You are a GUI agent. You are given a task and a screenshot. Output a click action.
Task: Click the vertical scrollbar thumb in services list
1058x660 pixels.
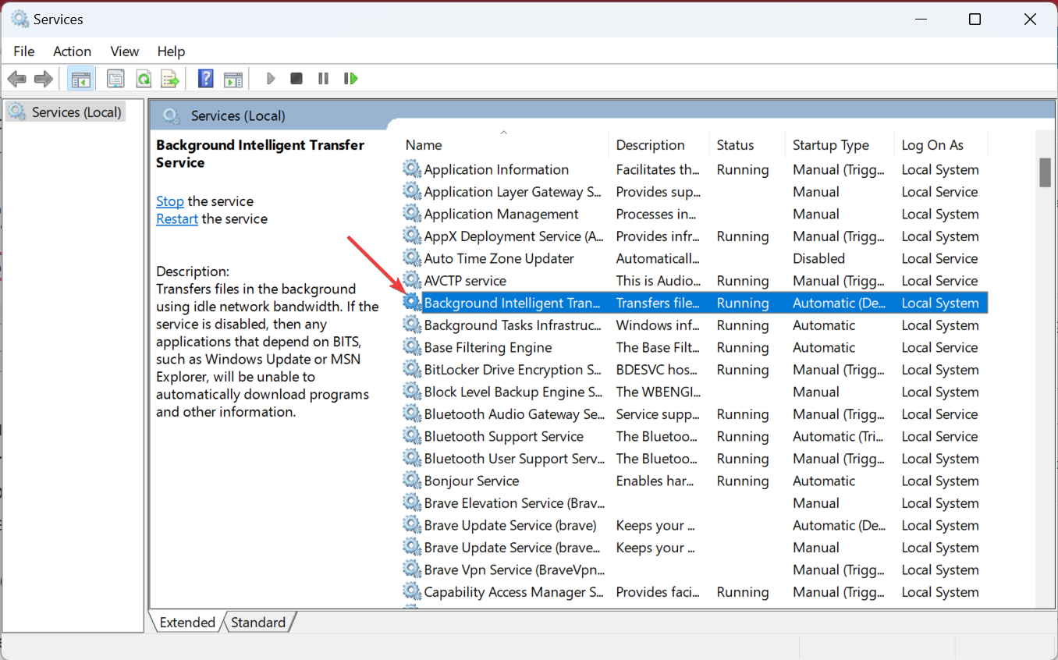coord(1046,172)
